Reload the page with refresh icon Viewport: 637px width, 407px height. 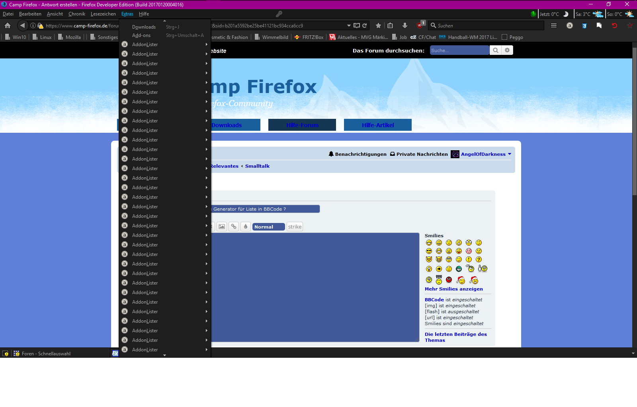pyautogui.click(x=365, y=25)
